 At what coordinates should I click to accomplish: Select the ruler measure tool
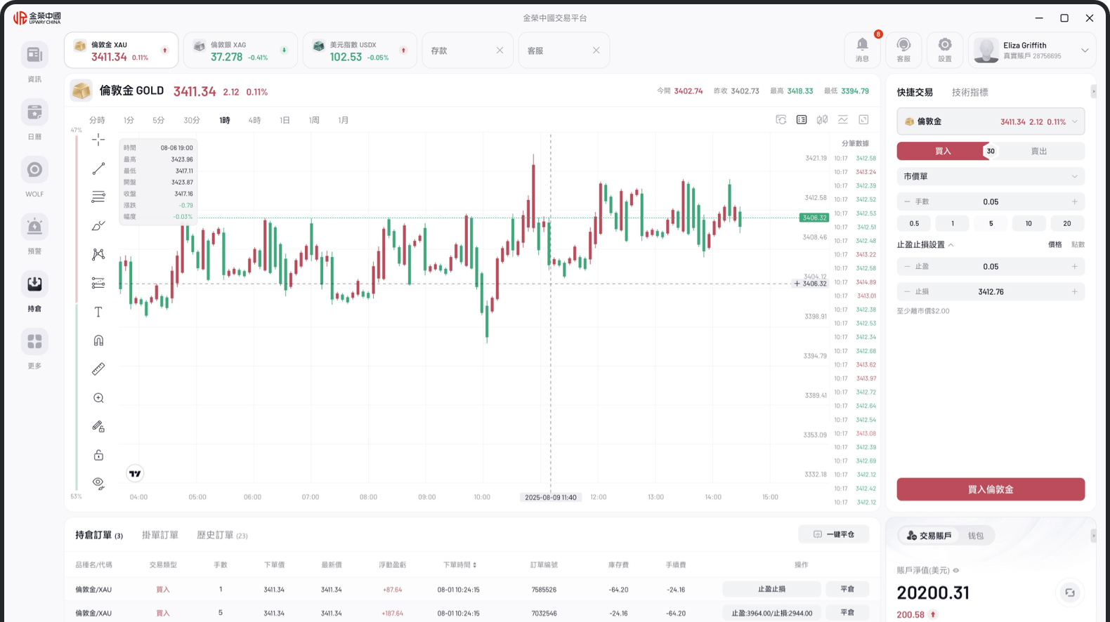pos(98,369)
